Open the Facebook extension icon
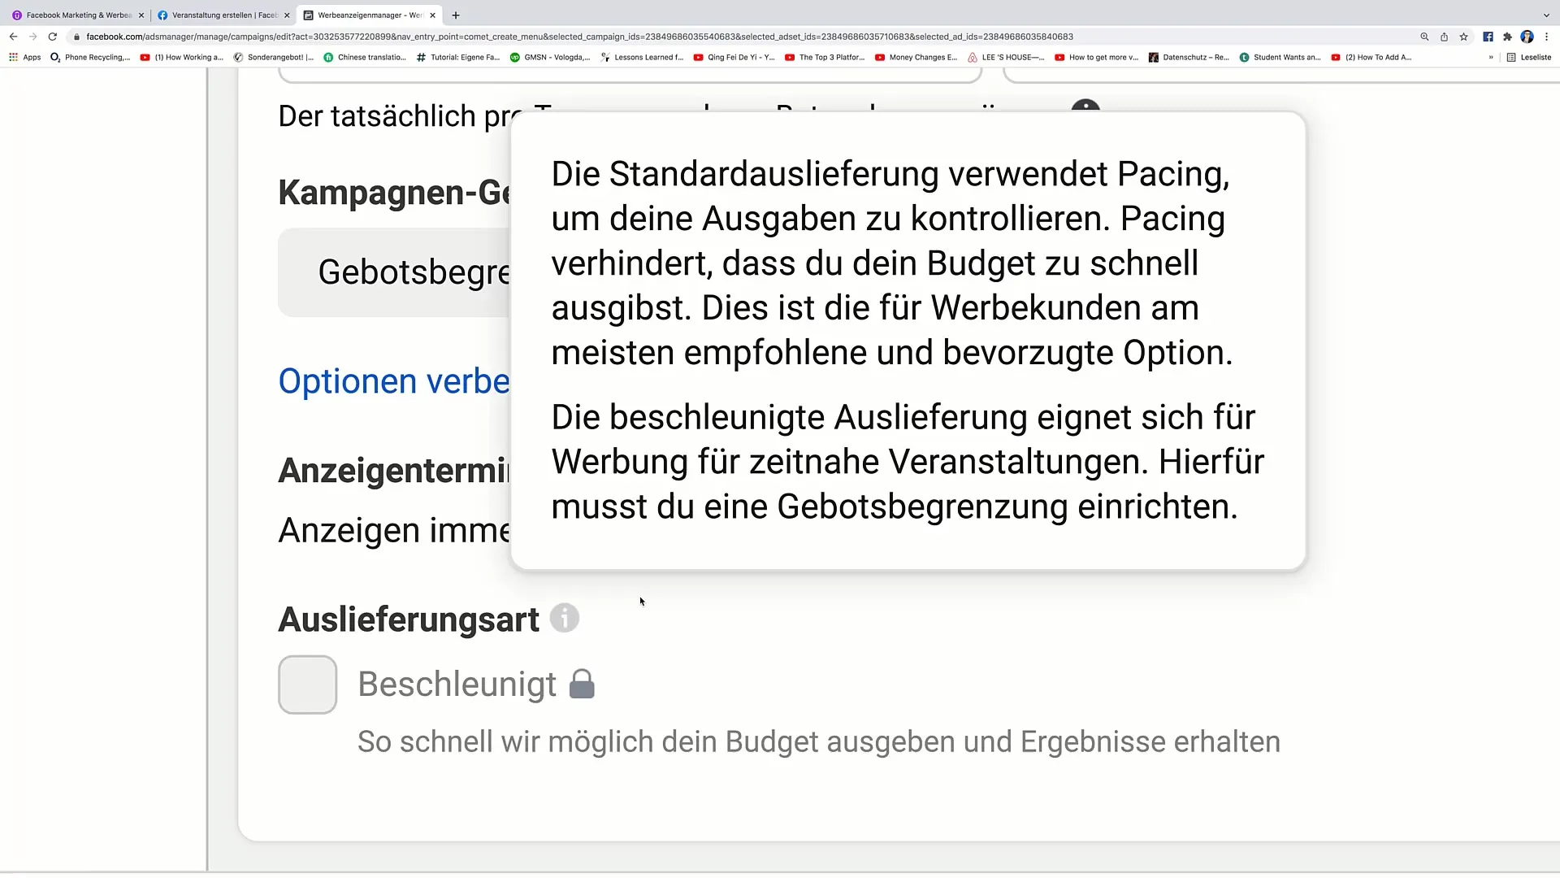The image size is (1560, 878). click(1488, 37)
